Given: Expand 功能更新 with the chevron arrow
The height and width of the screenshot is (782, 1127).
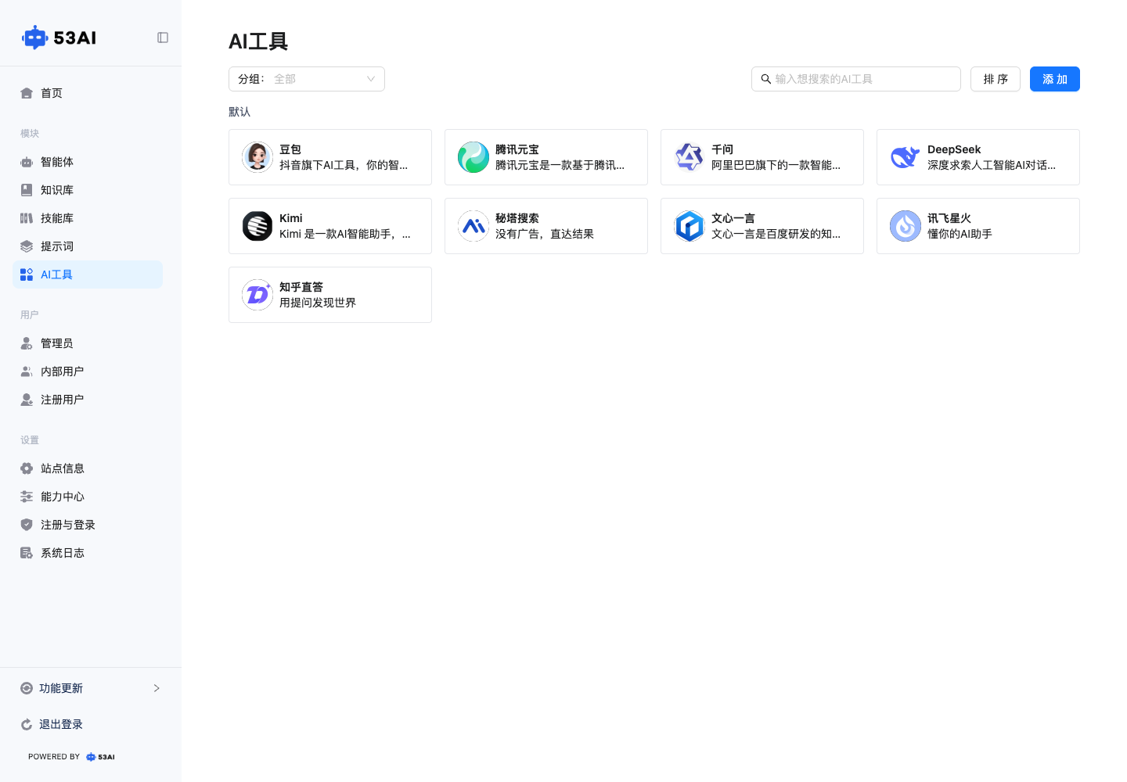Looking at the screenshot, I should pyautogui.click(x=157, y=688).
